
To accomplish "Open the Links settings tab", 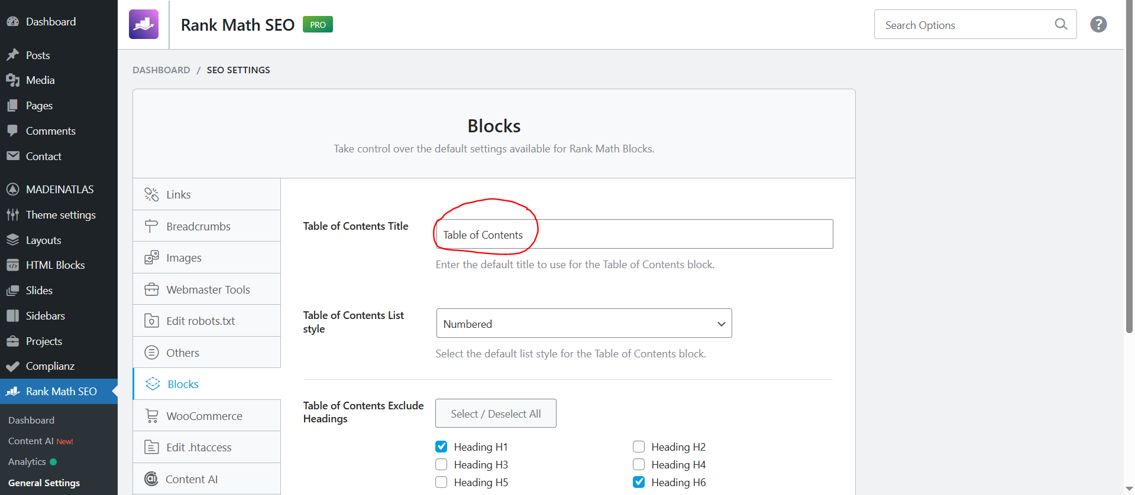I will (206, 194).
